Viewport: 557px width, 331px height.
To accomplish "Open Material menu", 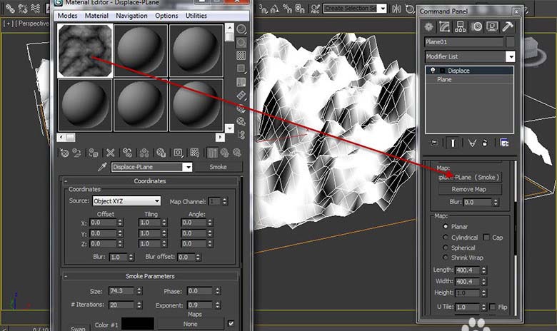I will click(x=96, y=16).
